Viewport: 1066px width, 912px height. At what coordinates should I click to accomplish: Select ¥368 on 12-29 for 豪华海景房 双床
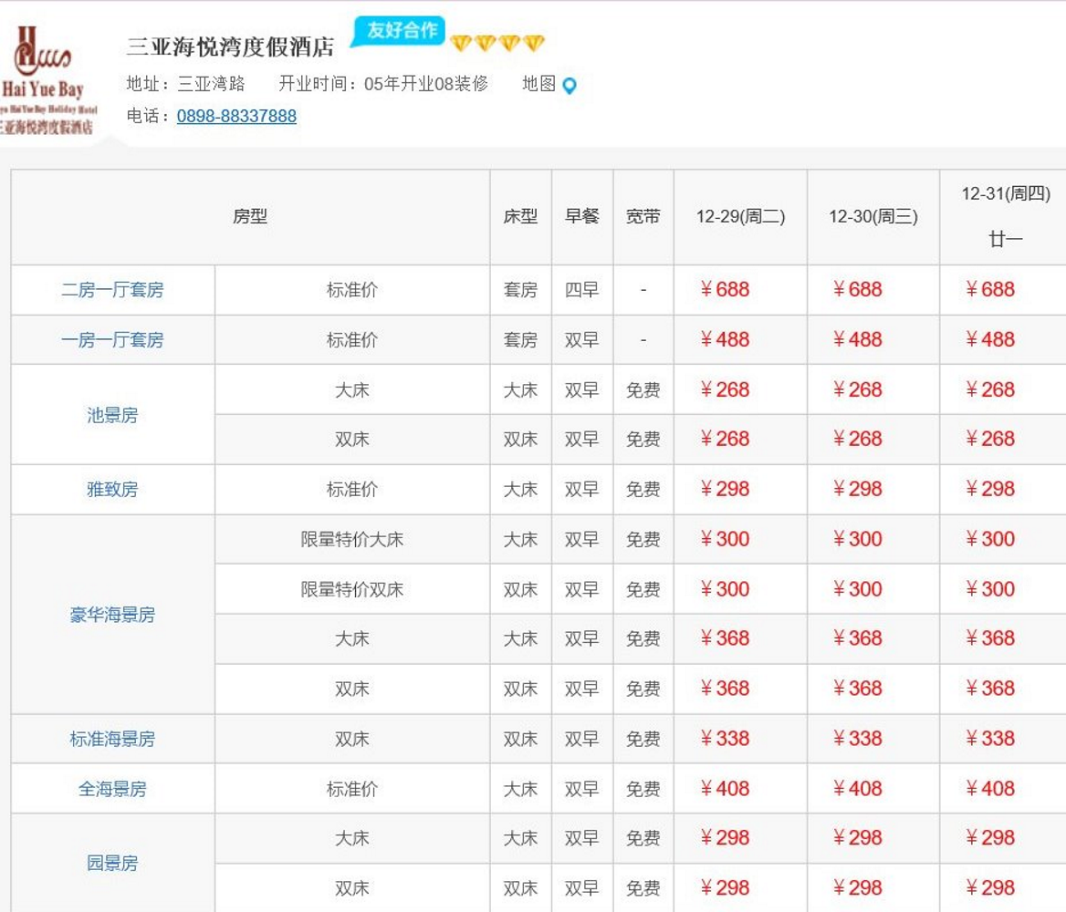point(725,689)
